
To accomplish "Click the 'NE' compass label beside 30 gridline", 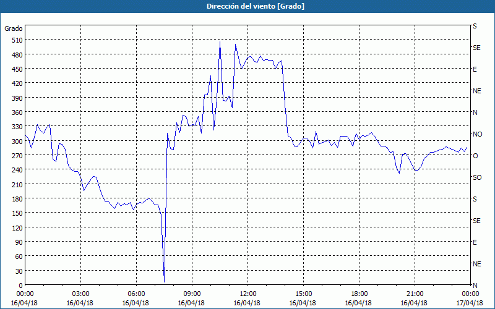I will tap(477, 264).
